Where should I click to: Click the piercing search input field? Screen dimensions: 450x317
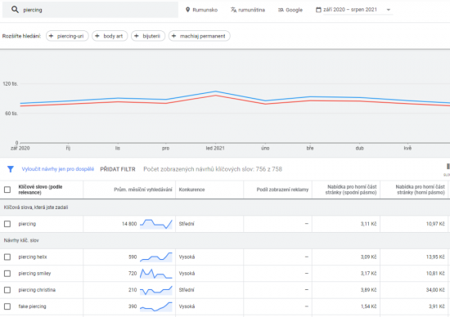pyautogui.click(x=90, y=10)
